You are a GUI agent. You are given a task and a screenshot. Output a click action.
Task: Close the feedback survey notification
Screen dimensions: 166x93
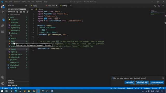click(163, 78)
